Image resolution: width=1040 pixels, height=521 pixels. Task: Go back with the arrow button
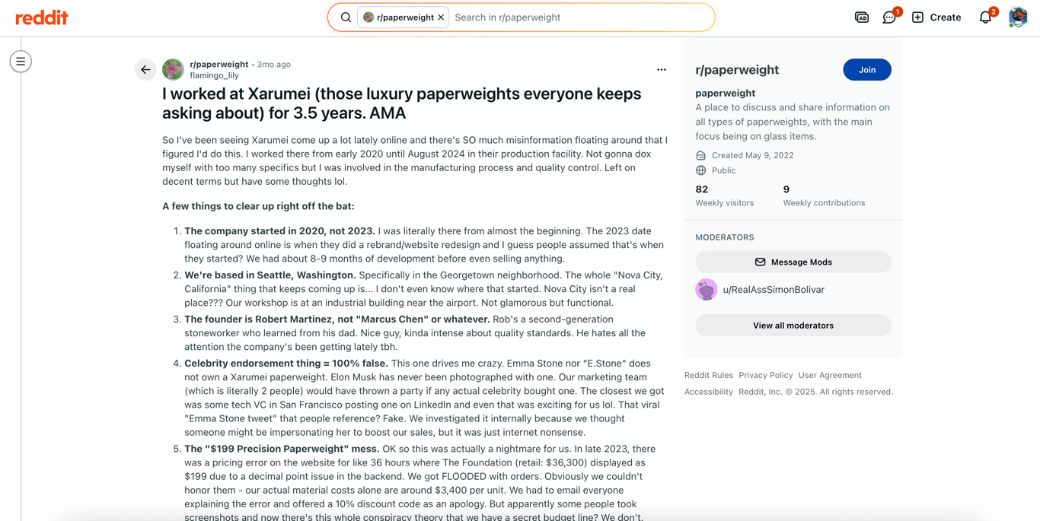coord(145,70)
